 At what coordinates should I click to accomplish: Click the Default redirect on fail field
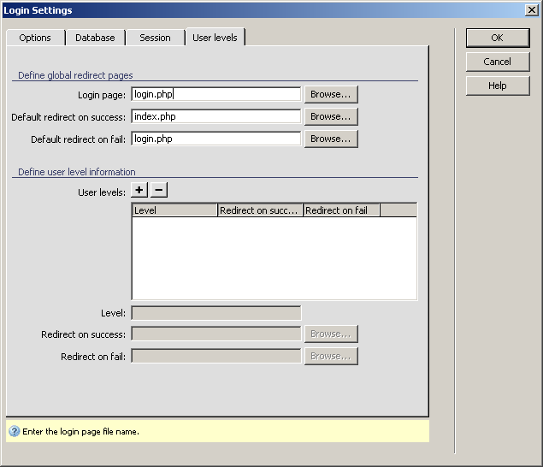(216, 139)
